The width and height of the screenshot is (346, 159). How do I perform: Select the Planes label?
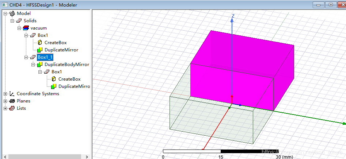(23, 101)
